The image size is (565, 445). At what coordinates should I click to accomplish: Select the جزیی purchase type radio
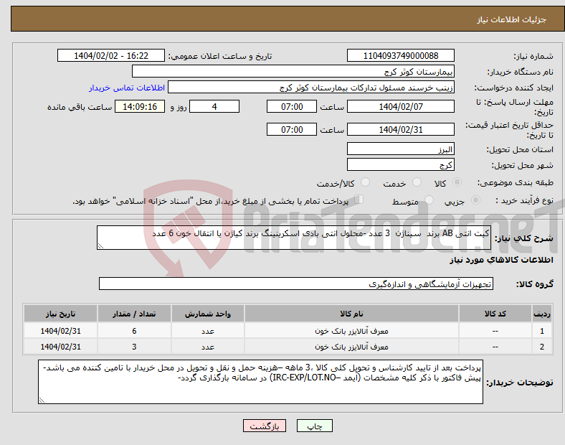pyautogui.click(x=475, y=200)
